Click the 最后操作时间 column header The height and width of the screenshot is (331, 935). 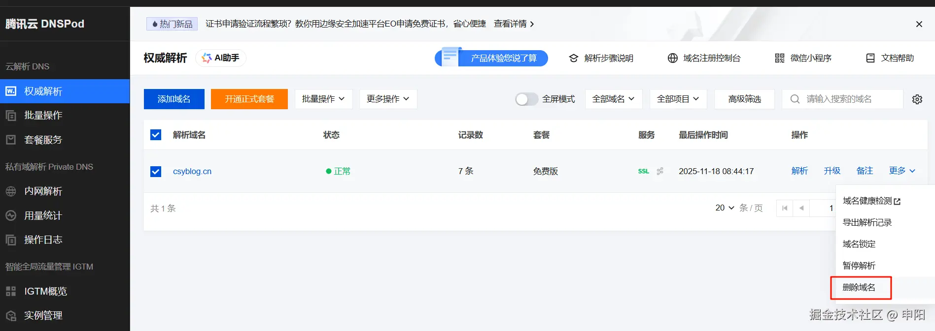coord(703,135)
